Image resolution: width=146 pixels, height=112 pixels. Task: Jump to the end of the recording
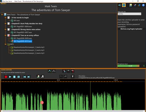point(29,77)
